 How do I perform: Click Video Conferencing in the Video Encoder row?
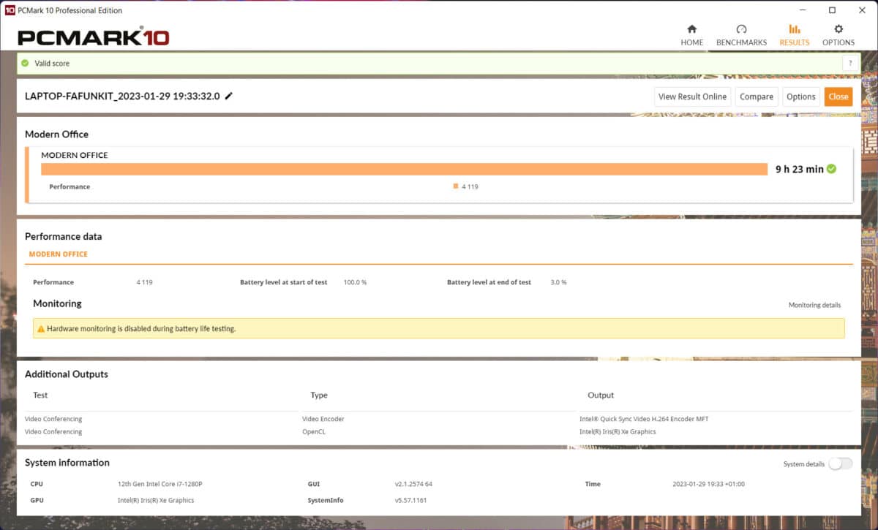(x=53, y=419)
